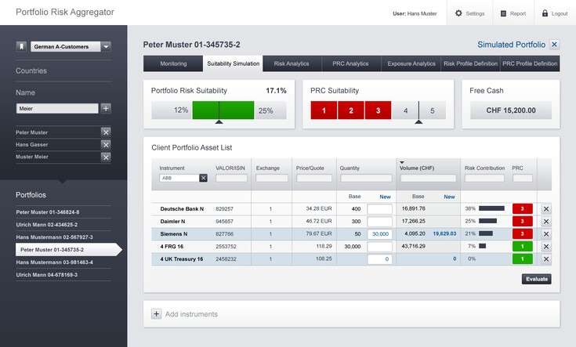Click the Settings gear icon

458,13
